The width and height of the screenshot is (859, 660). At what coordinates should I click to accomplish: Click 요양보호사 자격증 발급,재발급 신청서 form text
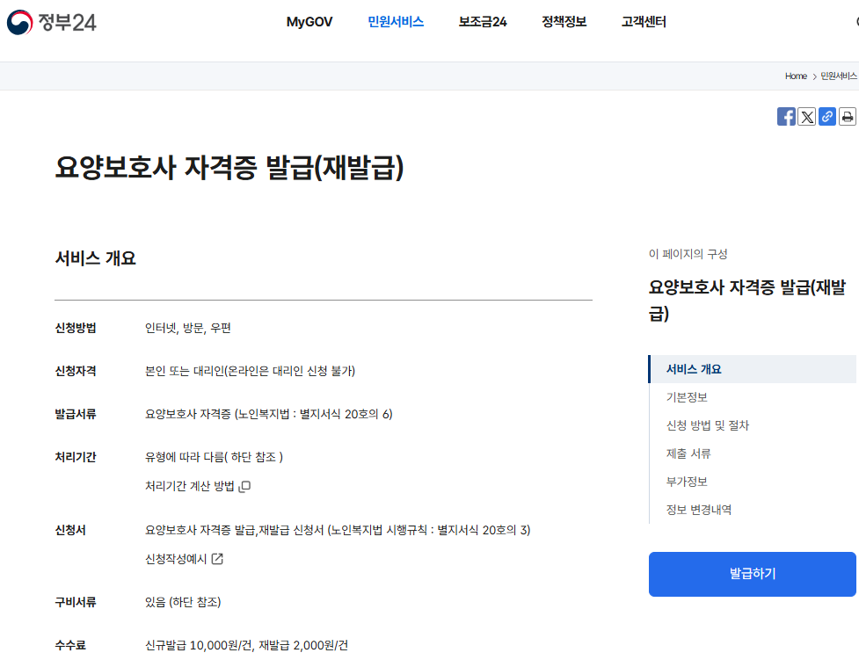coord(338,530)
